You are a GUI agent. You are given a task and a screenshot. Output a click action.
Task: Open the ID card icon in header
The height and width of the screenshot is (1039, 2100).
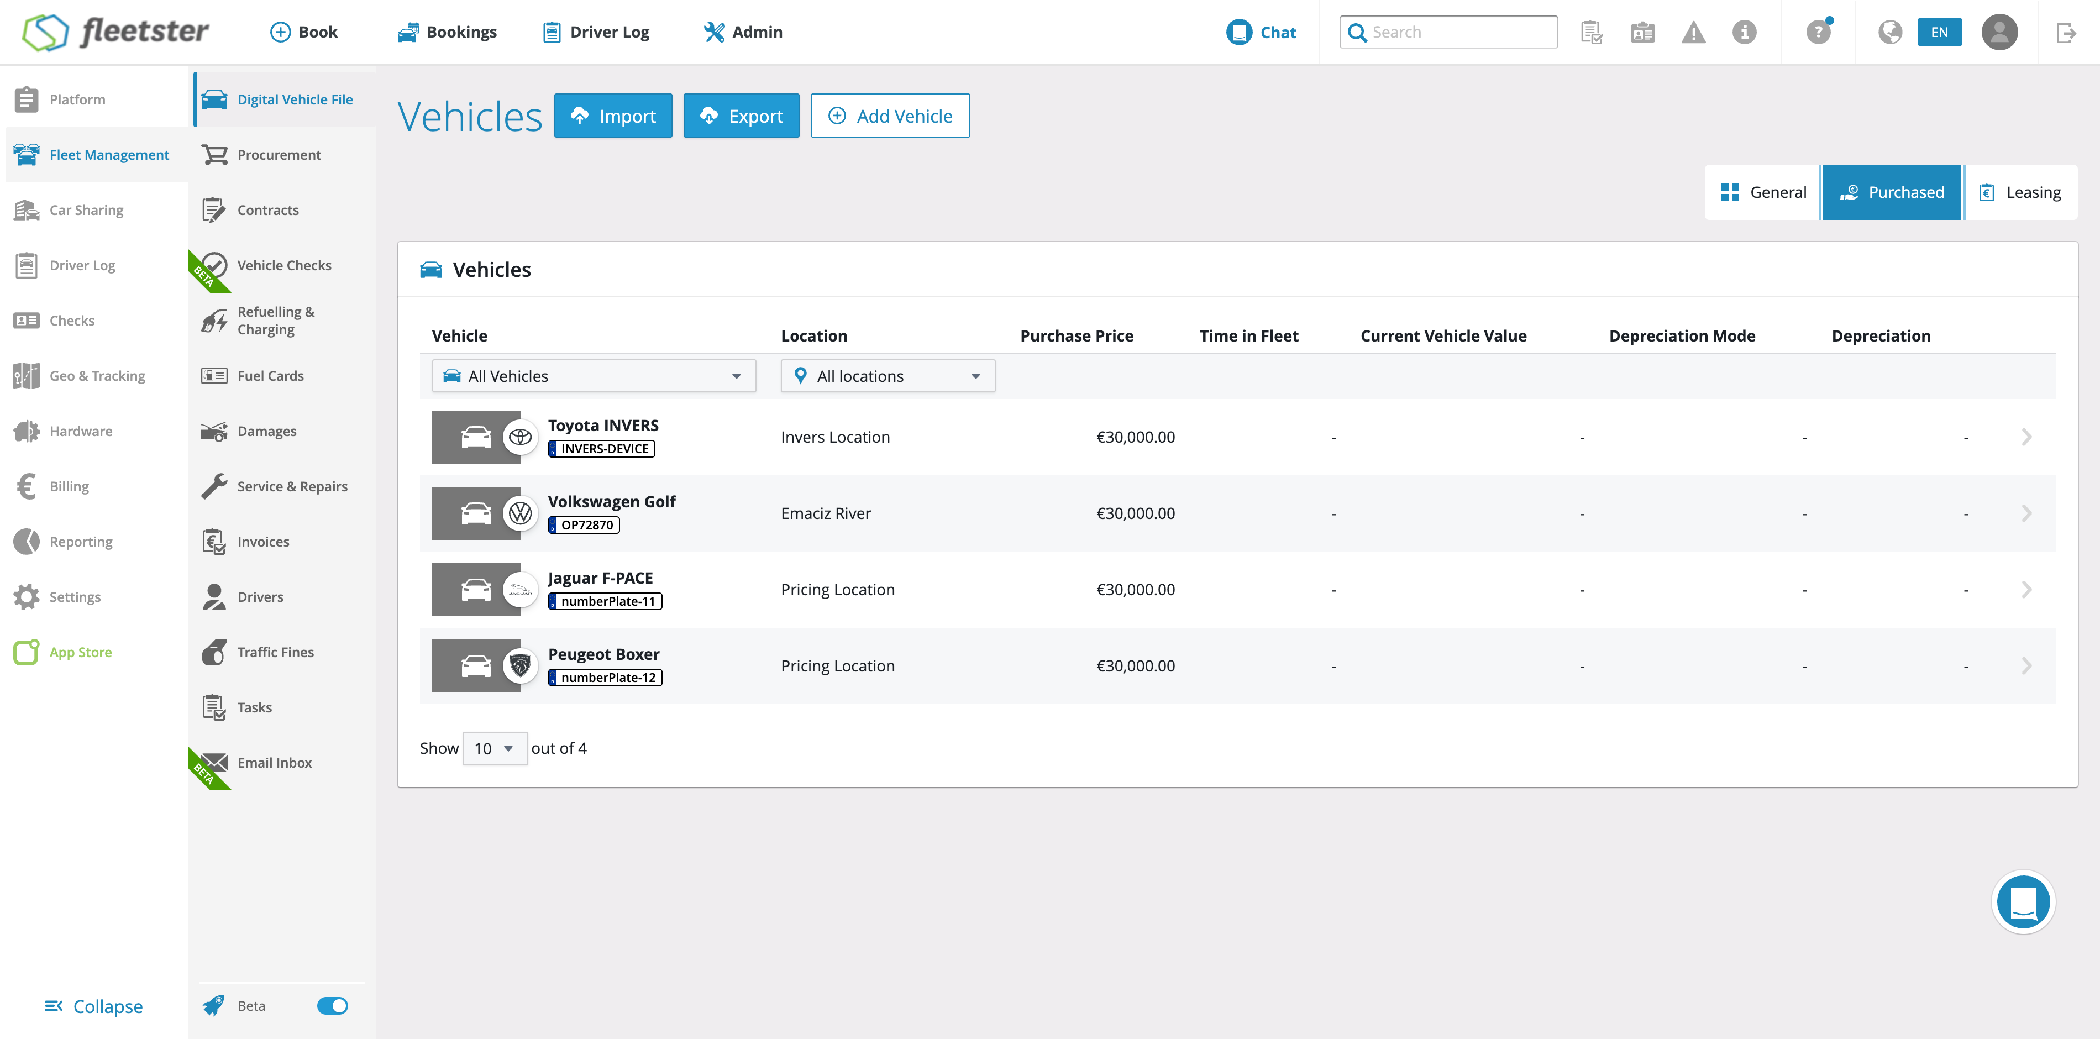click(x=1642, y=33)
